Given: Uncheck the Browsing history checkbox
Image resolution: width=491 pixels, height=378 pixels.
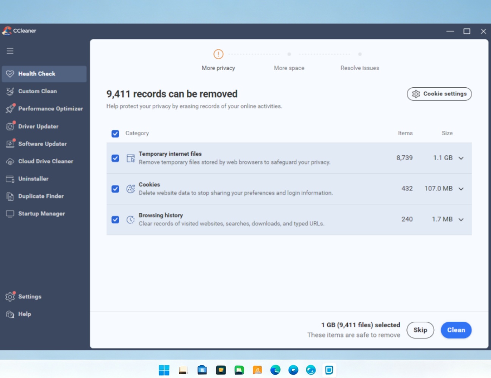Looking at the screenshot, I should [x=115, y=220].
